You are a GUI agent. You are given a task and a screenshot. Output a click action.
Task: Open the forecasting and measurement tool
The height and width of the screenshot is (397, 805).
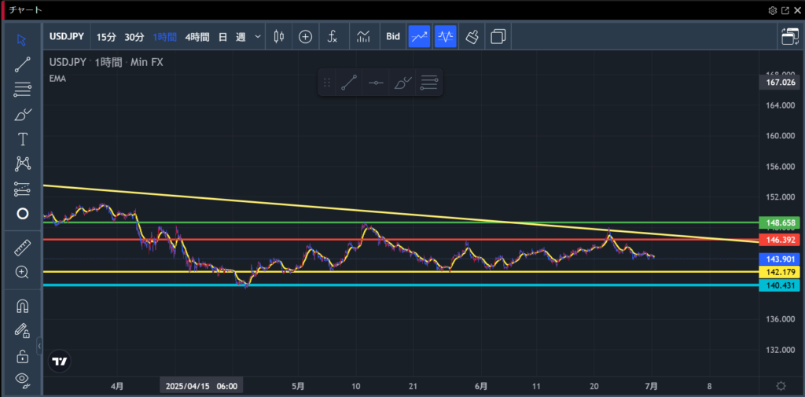pyautogui.click(x=22, y=189)
